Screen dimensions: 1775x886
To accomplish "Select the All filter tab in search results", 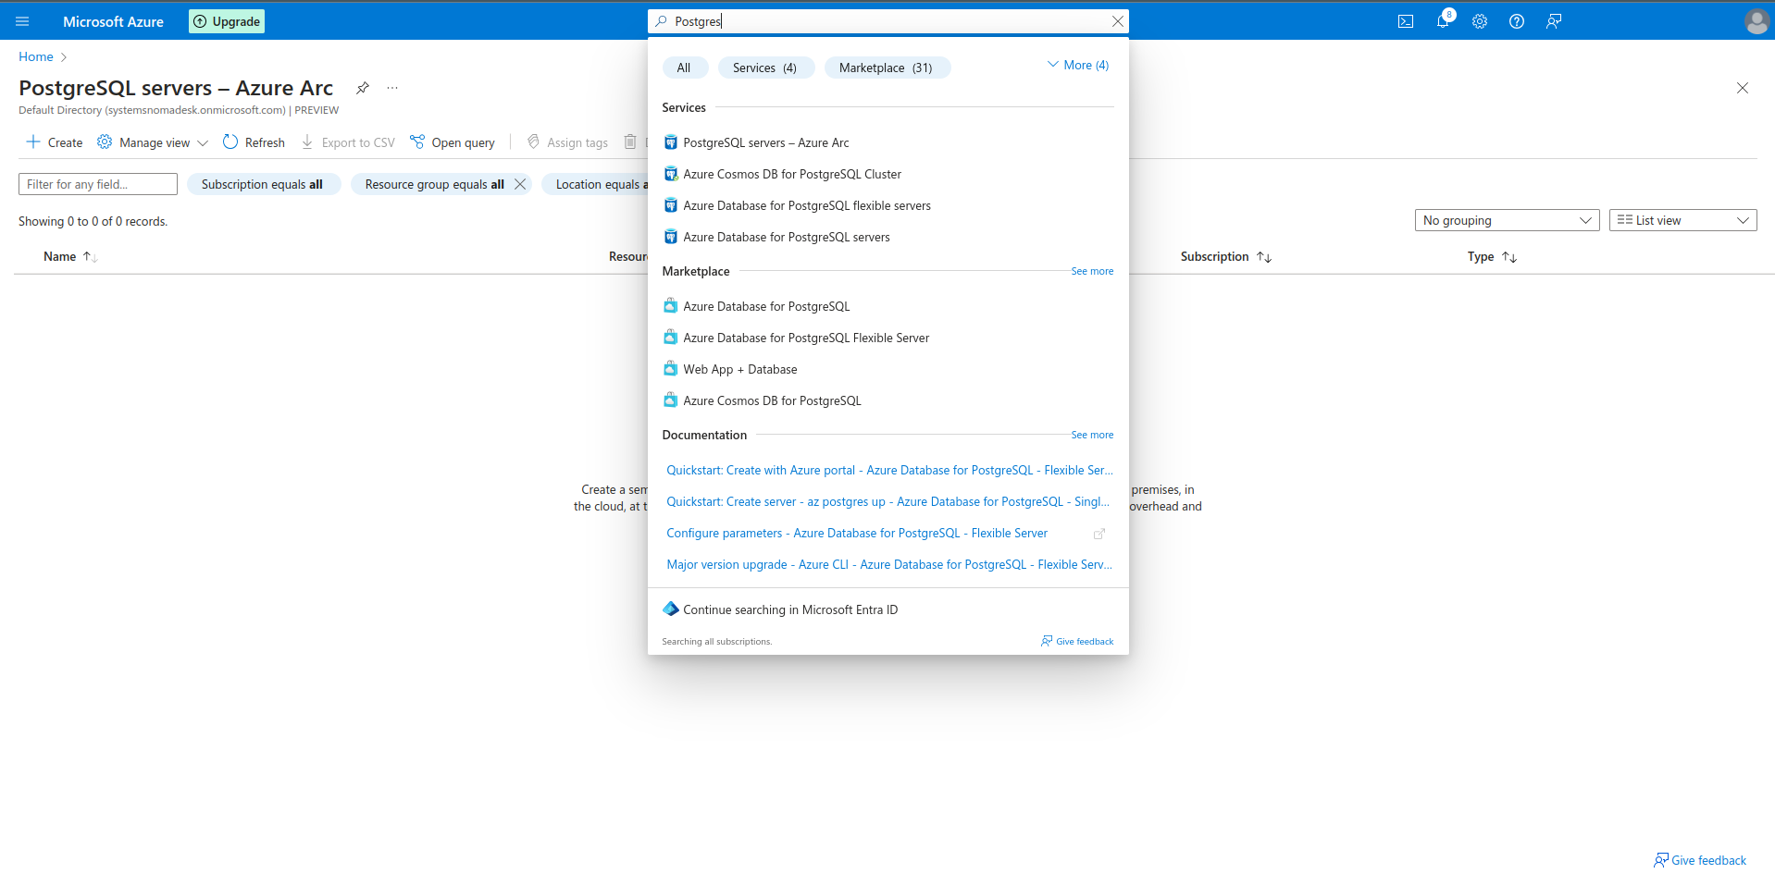I will click(684, 68).
